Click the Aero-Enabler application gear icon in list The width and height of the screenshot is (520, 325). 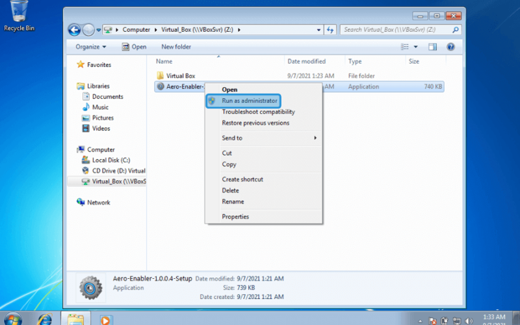tap(161, 86)
